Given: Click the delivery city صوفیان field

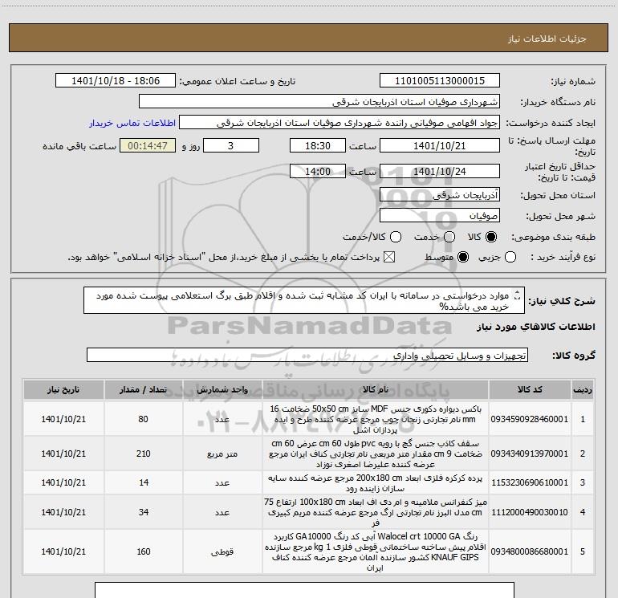Looking at the screenshot, I should [x=440, y=216].
